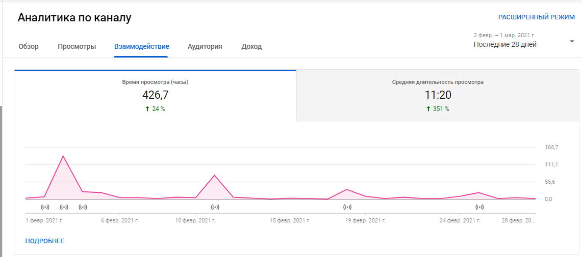Screen dimensions: 582x257
Task: Switch to the Обзор tab
Action: click(x=29, y=46)
